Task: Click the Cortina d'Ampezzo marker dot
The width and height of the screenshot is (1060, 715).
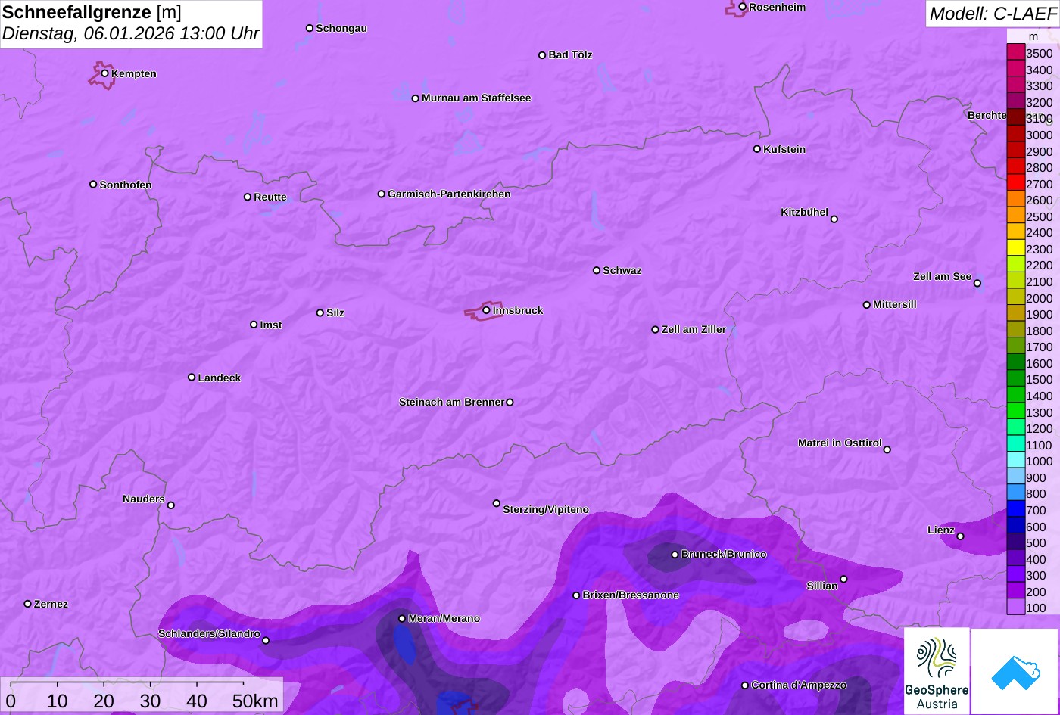Action: [x=745, y=685]
